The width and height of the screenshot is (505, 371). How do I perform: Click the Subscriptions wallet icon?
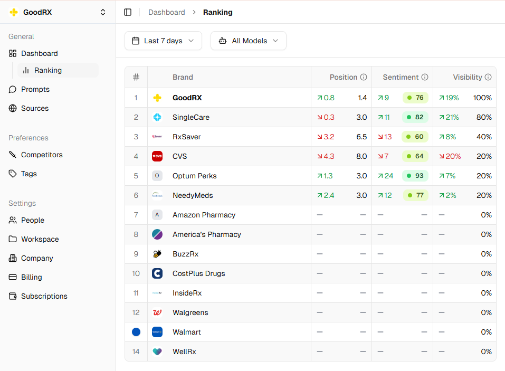pyautogui.click(x=13, y=296)
